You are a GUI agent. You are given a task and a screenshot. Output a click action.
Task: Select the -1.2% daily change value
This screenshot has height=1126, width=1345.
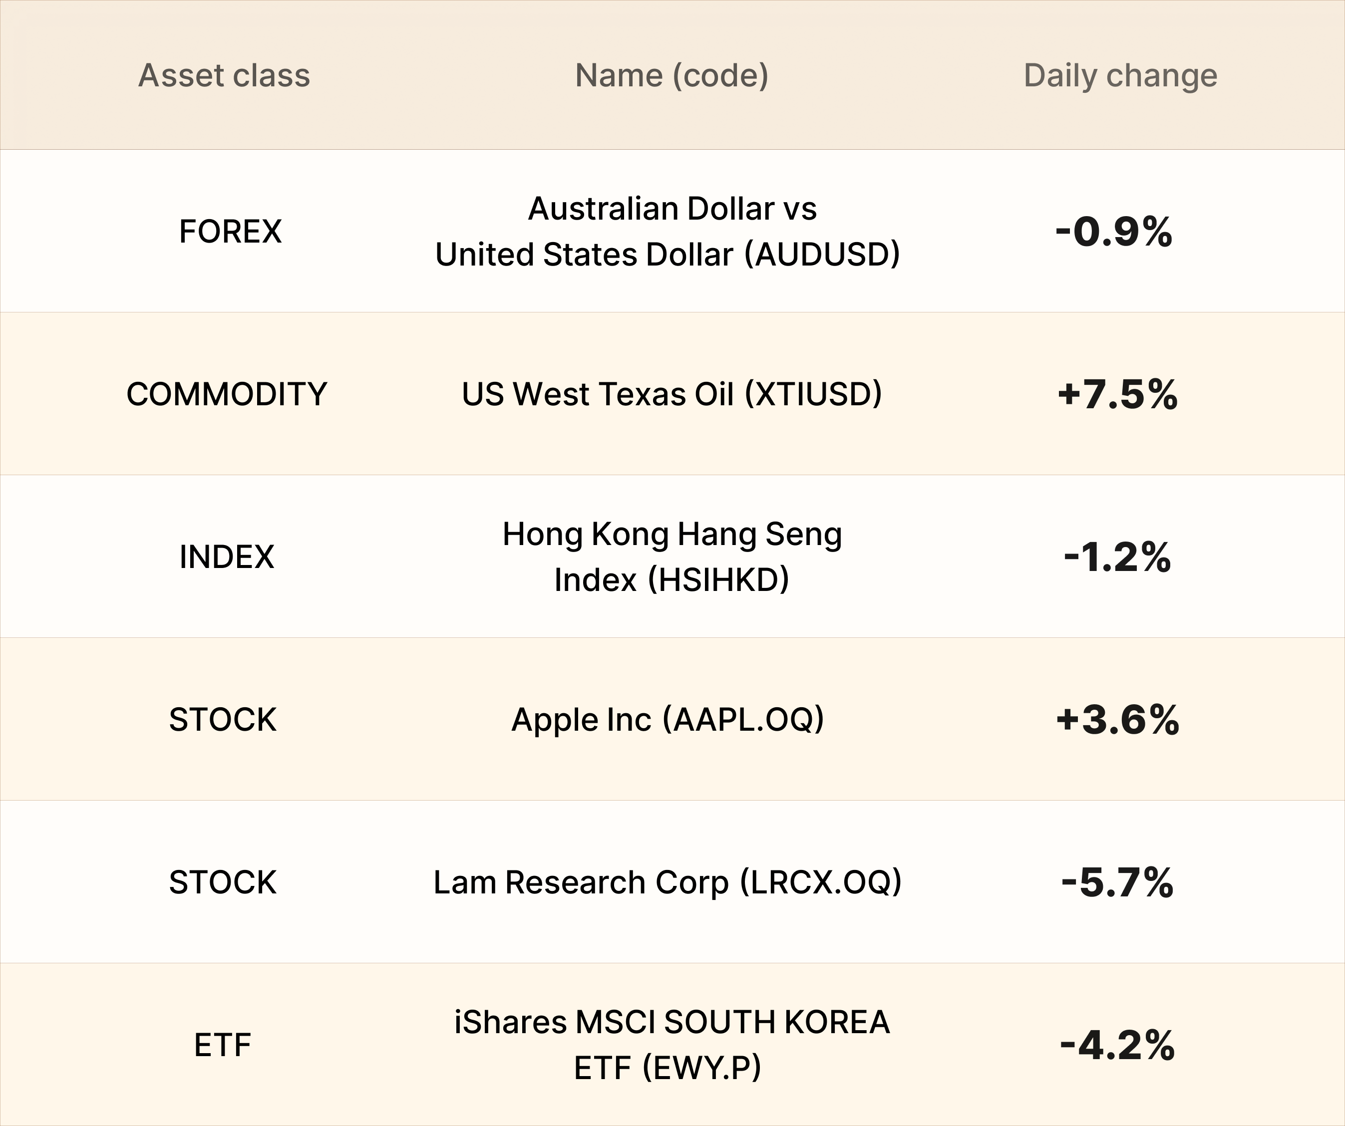(x=1118, y=557)
